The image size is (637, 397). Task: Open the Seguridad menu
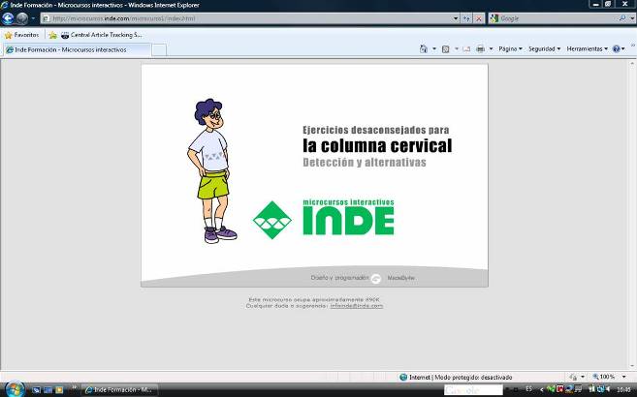click(x=544, y=48)
